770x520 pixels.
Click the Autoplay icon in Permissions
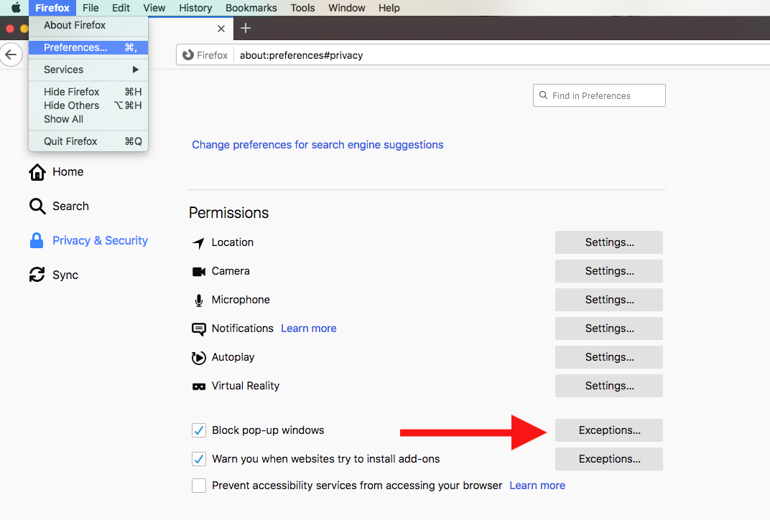(x=198, y=358)
